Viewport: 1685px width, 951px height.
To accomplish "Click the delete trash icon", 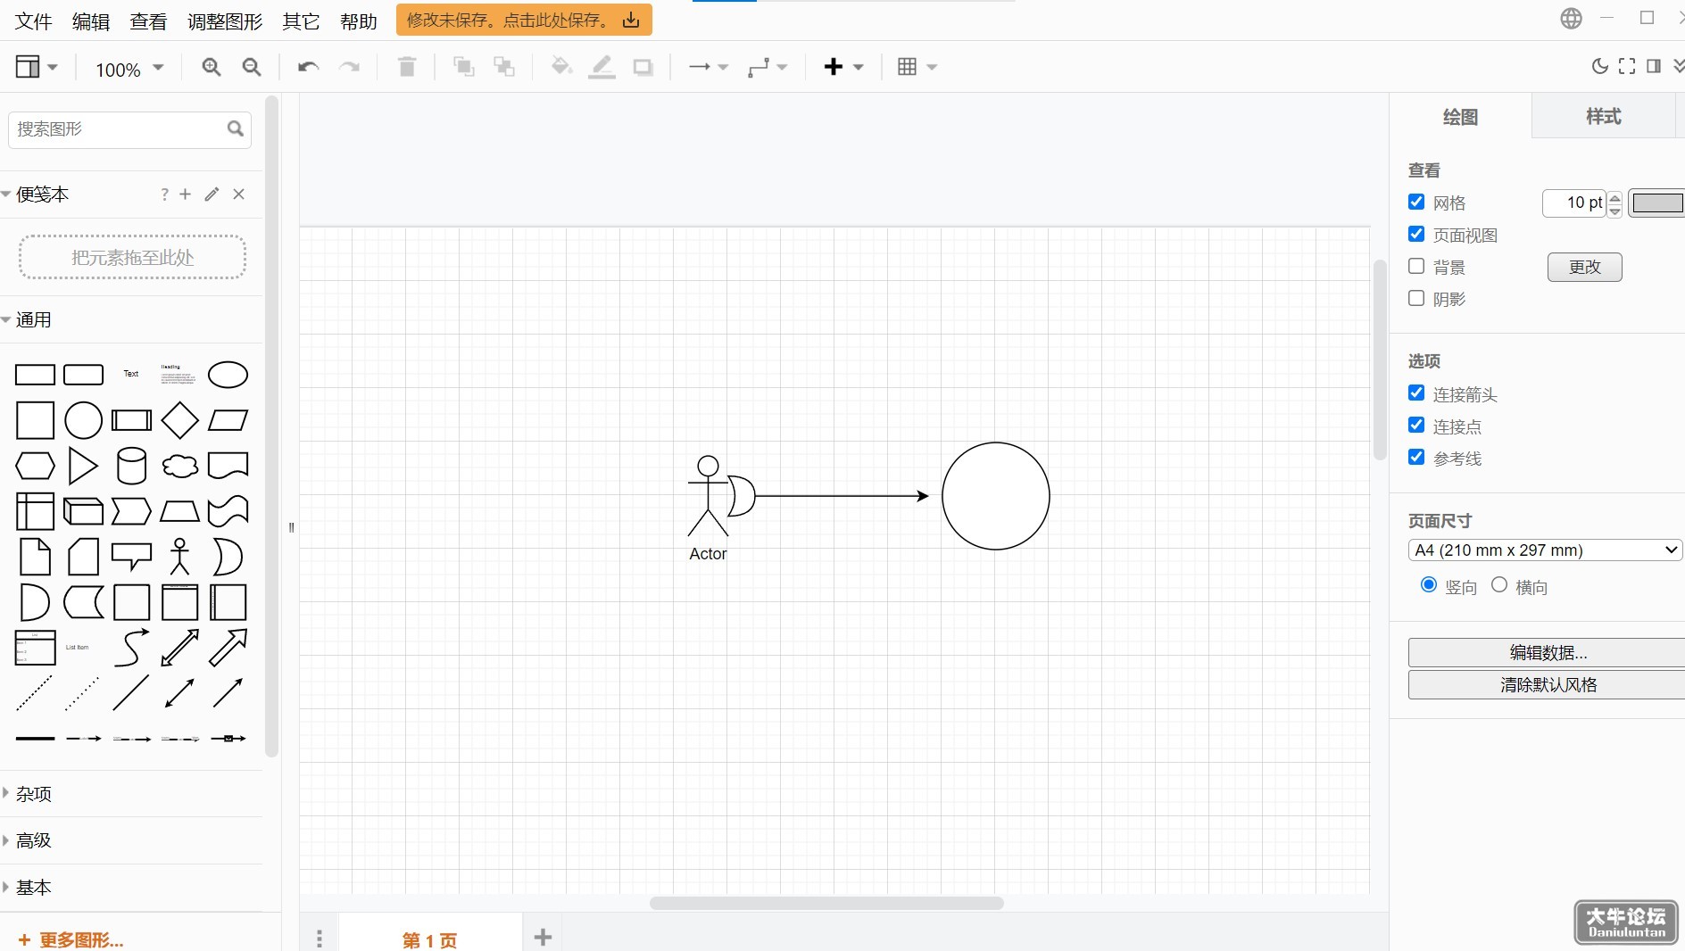I will pos(407,67).
